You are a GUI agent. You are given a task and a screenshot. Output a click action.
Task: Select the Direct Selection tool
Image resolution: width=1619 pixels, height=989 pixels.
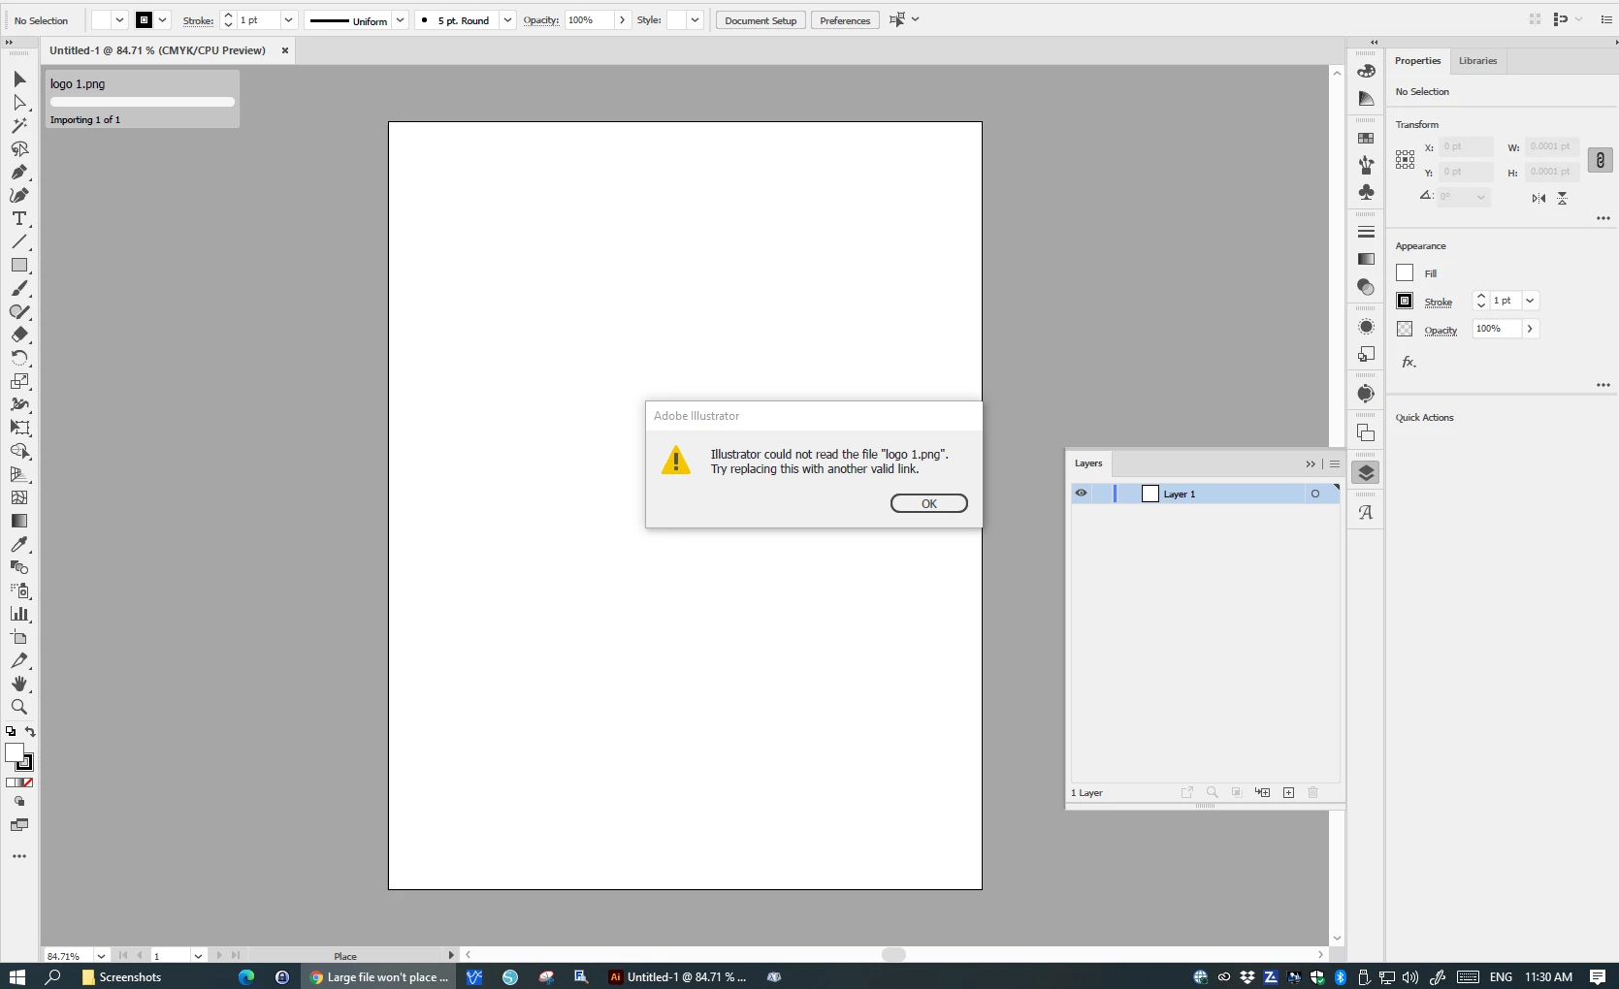19,103
